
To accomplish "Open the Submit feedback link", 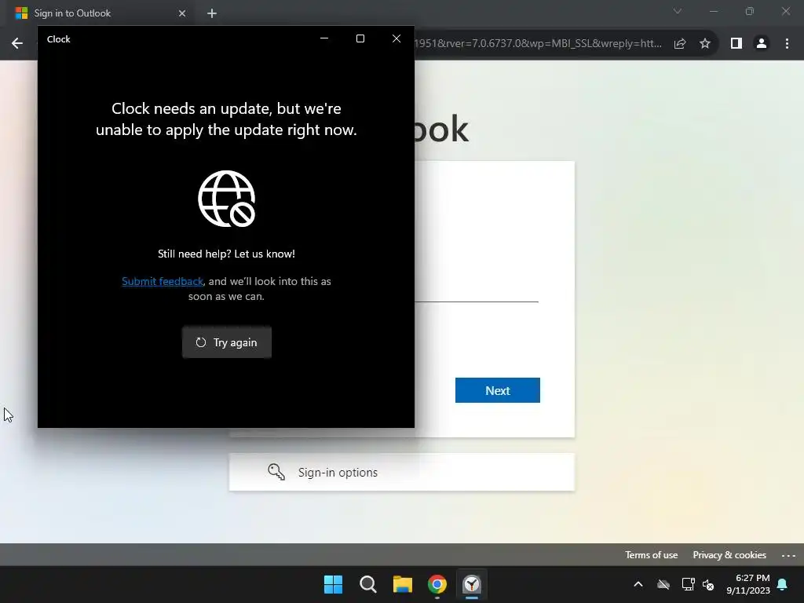I will [x=163, y=282].
